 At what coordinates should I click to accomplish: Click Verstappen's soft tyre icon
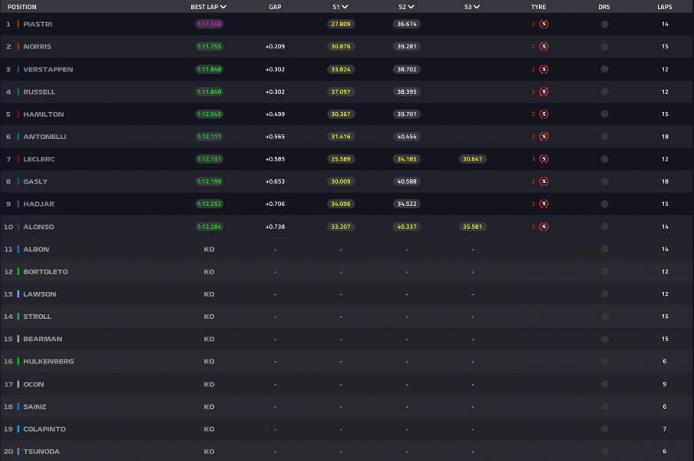(544, 69)
